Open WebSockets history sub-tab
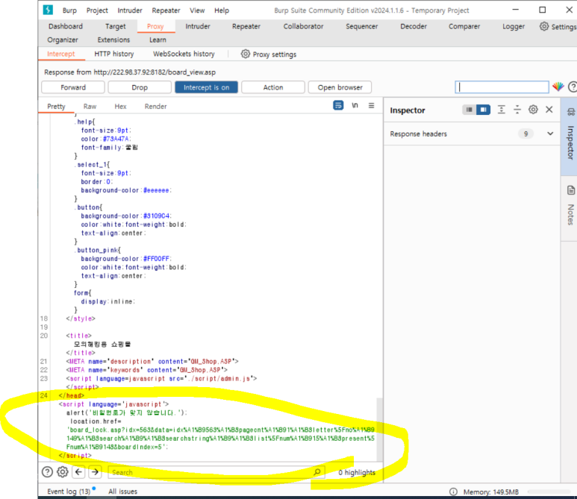Viewport: 577px width, 499px height. 184,54
